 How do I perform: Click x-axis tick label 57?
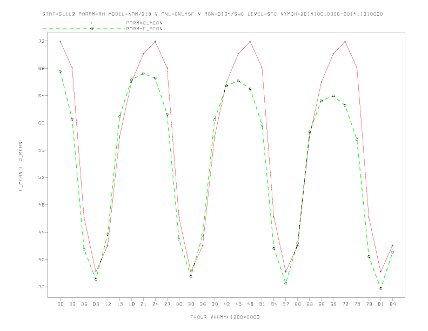tap(286, 304)
